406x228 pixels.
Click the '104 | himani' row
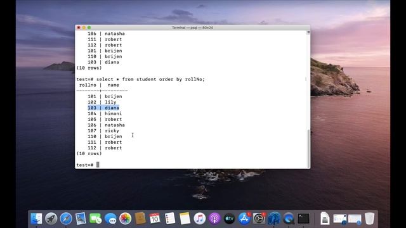click(x=105, y=113)
